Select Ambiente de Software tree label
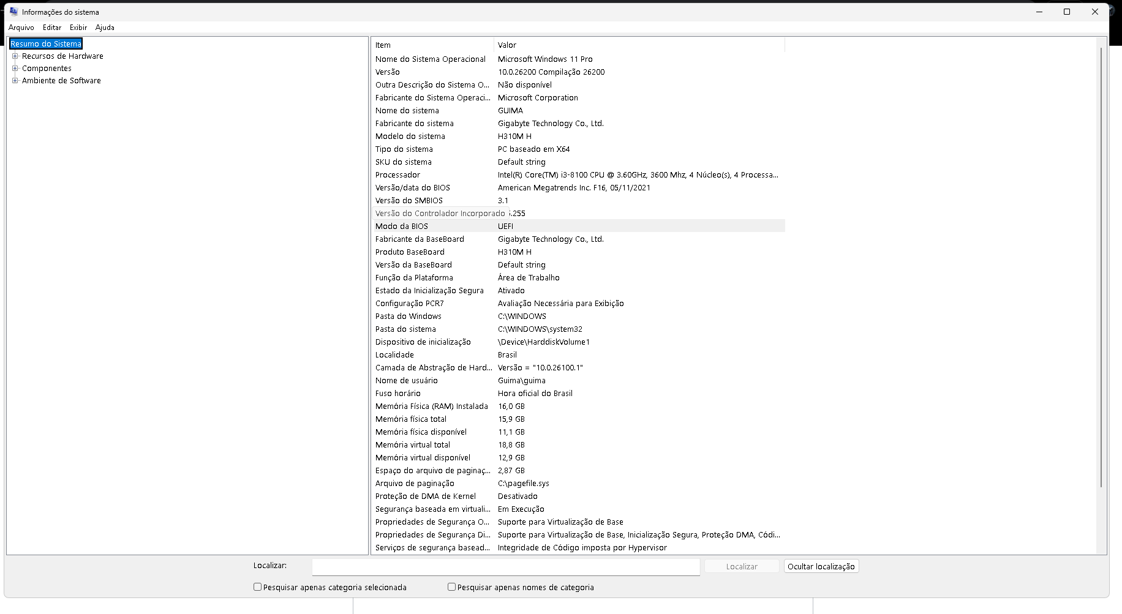The image size is (1122, 614). click(x=61, y=81)
